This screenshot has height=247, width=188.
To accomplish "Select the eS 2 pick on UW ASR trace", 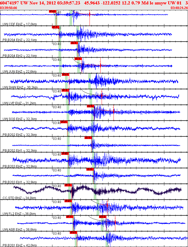I will click(x=103, y=217).
